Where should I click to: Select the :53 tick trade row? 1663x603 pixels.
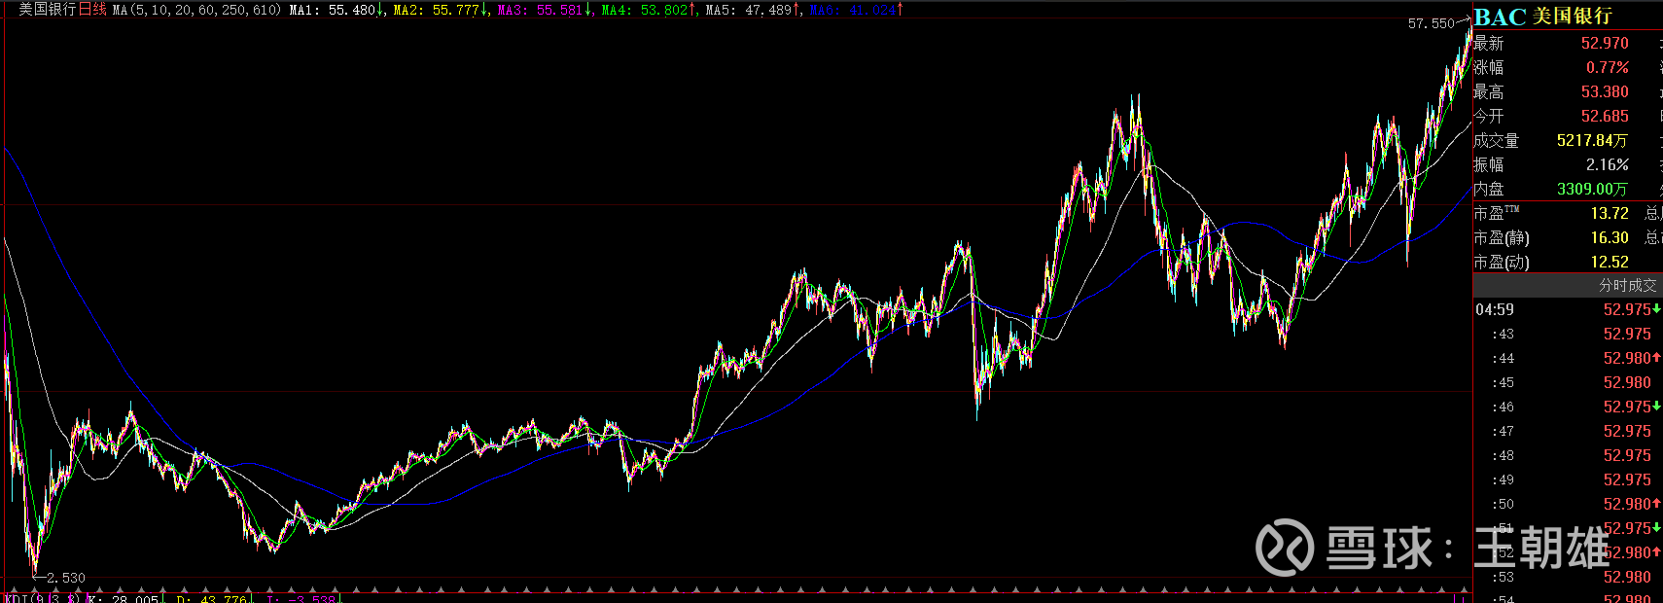click(x=1568, y=577)
